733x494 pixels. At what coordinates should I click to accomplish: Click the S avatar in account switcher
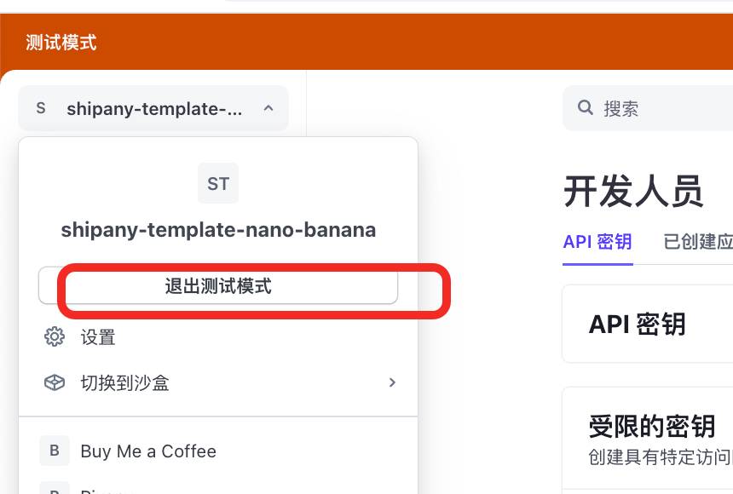point(41,108)
